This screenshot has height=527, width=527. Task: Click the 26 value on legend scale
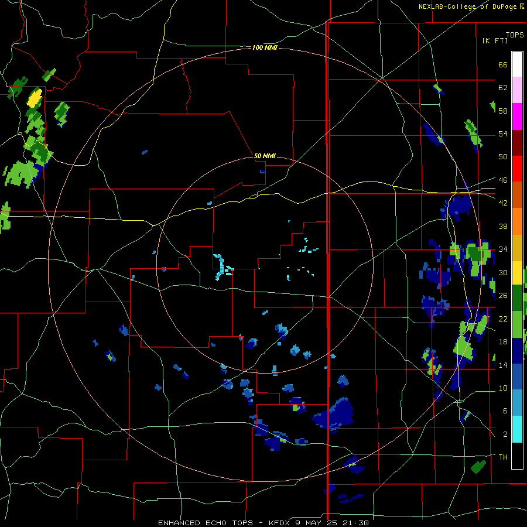pos(503,296)
